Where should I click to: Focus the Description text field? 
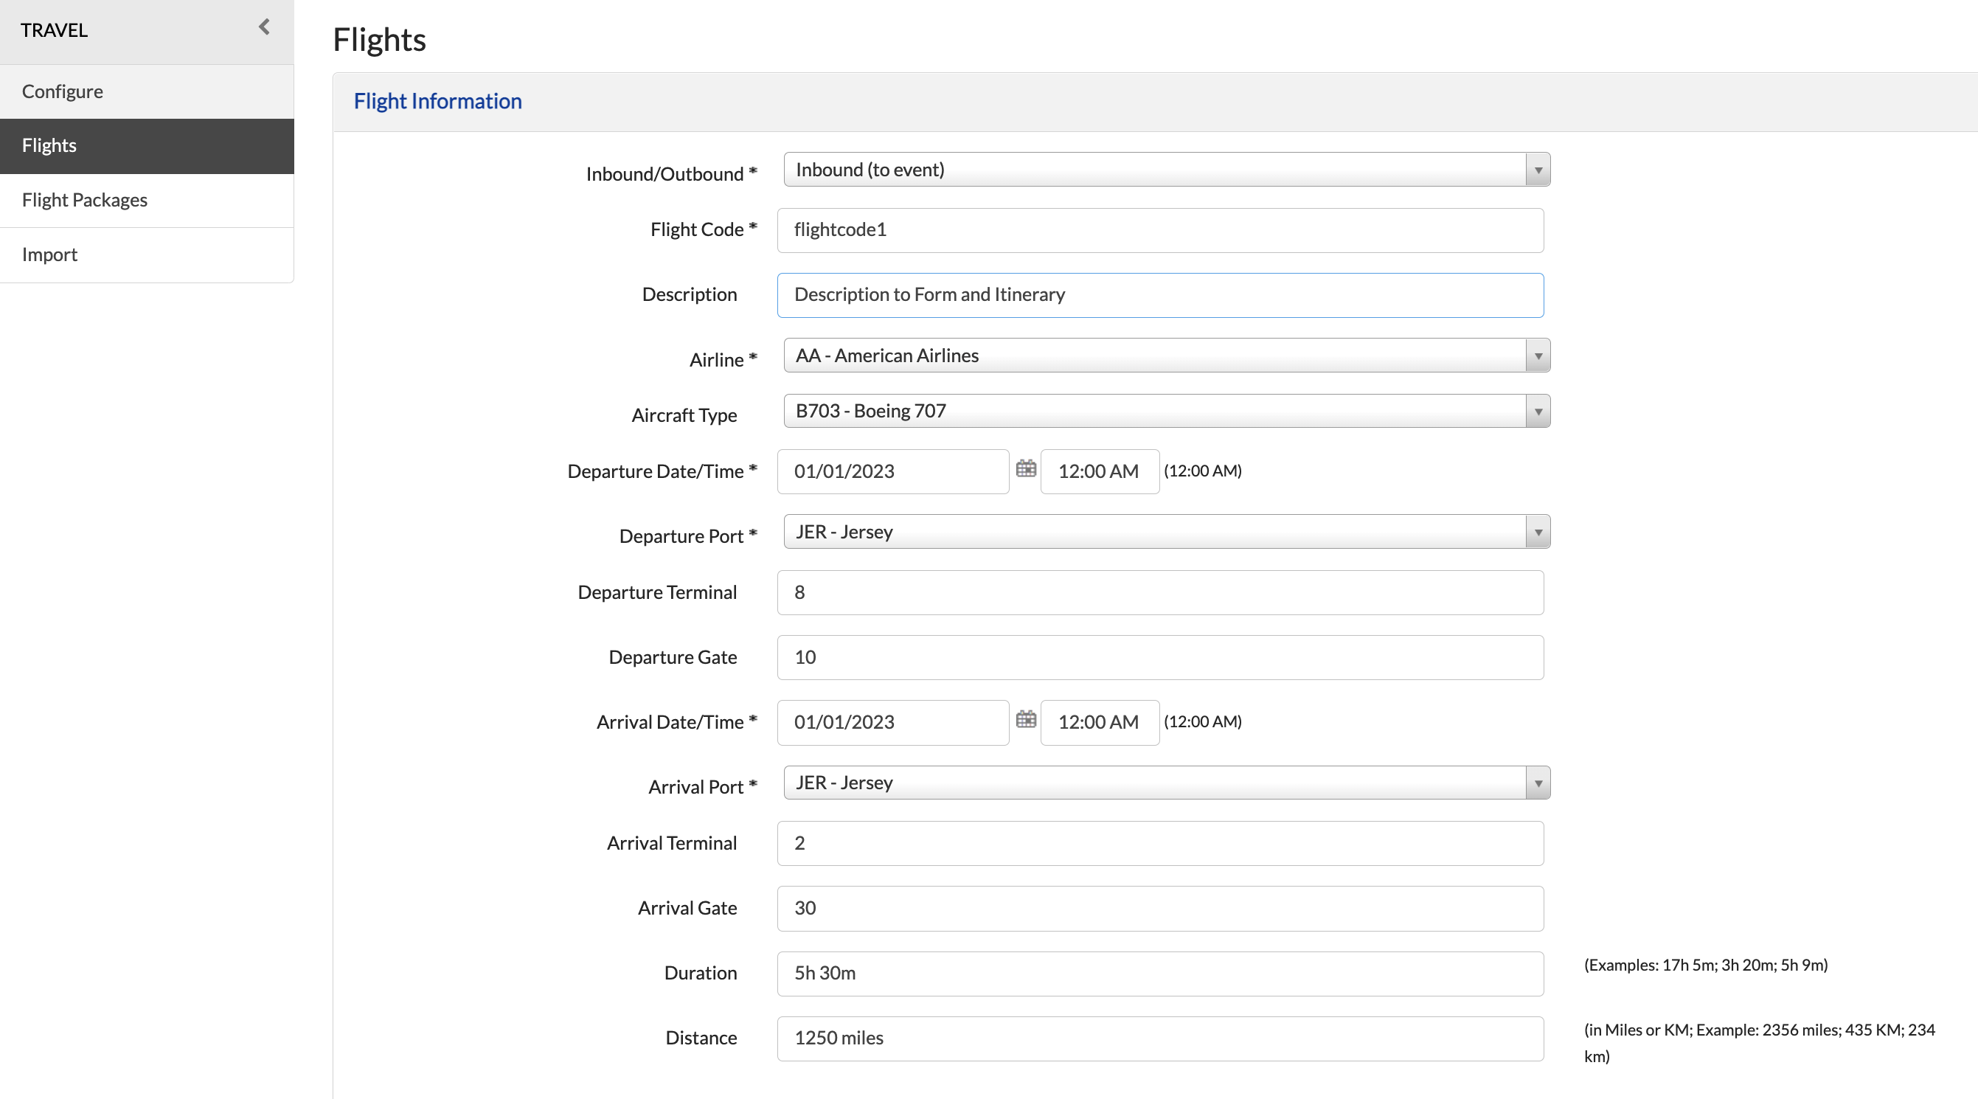click(1160, 295)
